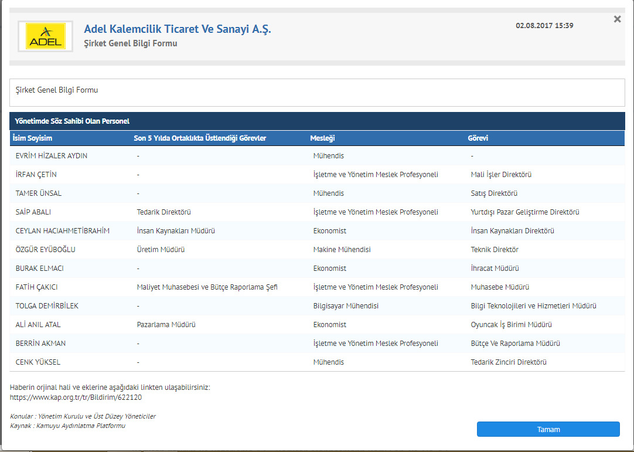This screenshot has height=452, width=634.
Task: Click the 02.08.2017 15:39 timestamp
Action: 544,25
